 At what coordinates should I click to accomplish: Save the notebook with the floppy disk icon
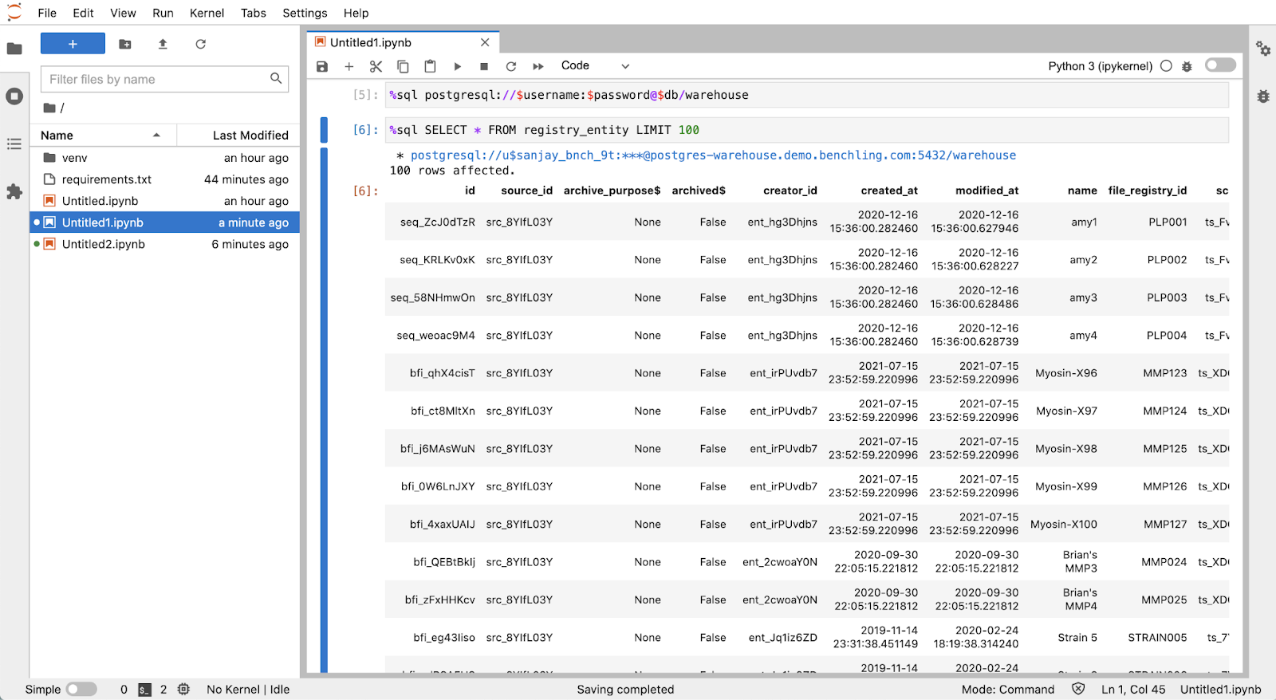(x=322, y=66)
